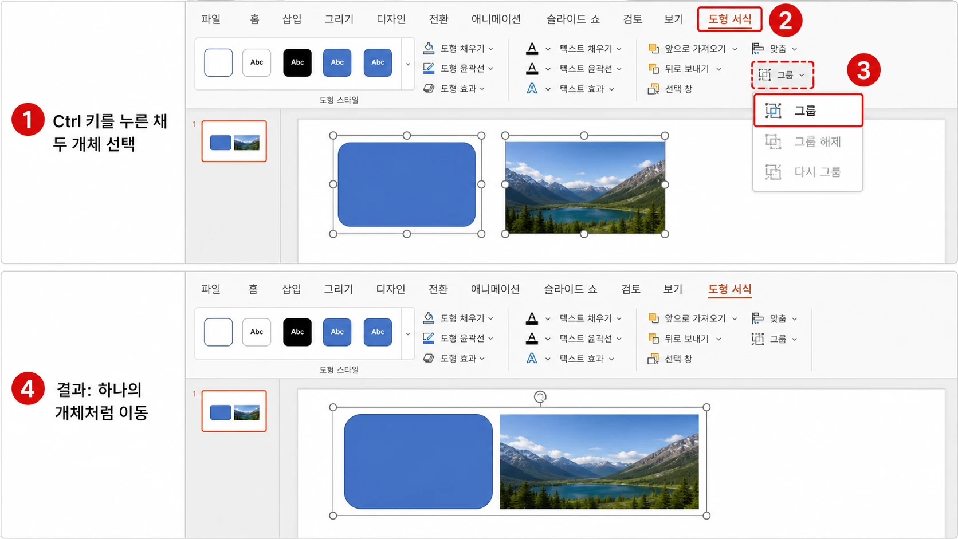This screenshot has height=539, width=958.
Task: Apply the white Abc shape style in lower ribbon
Action: pyautogui.click(x=257, y=332)
